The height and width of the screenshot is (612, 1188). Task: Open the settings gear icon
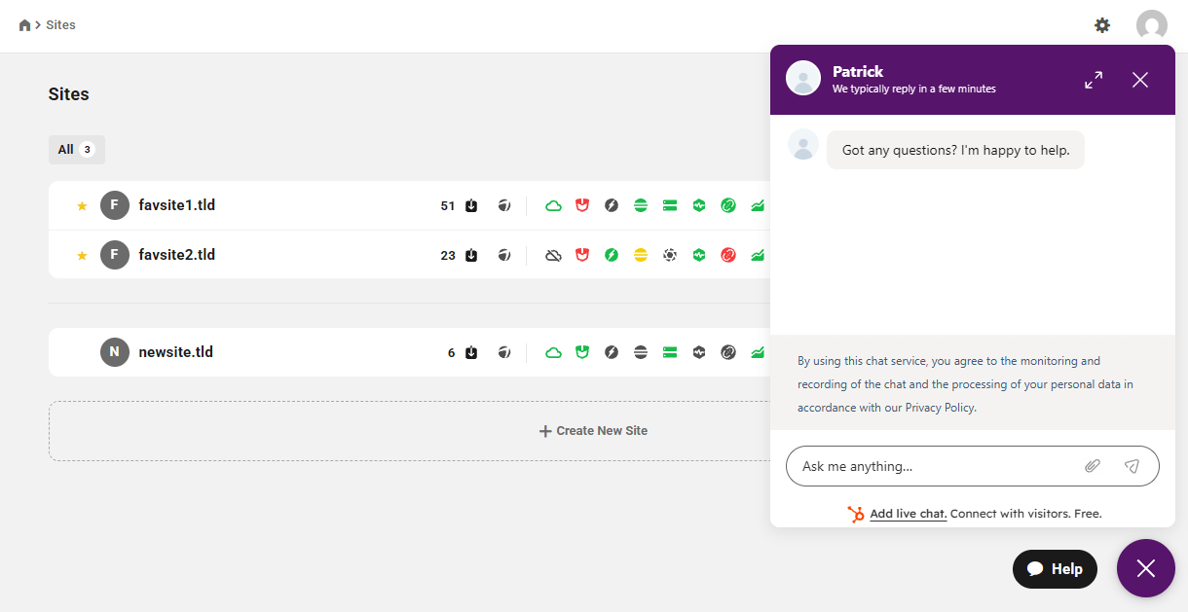pyautogui.click(x=1102, y=25)
